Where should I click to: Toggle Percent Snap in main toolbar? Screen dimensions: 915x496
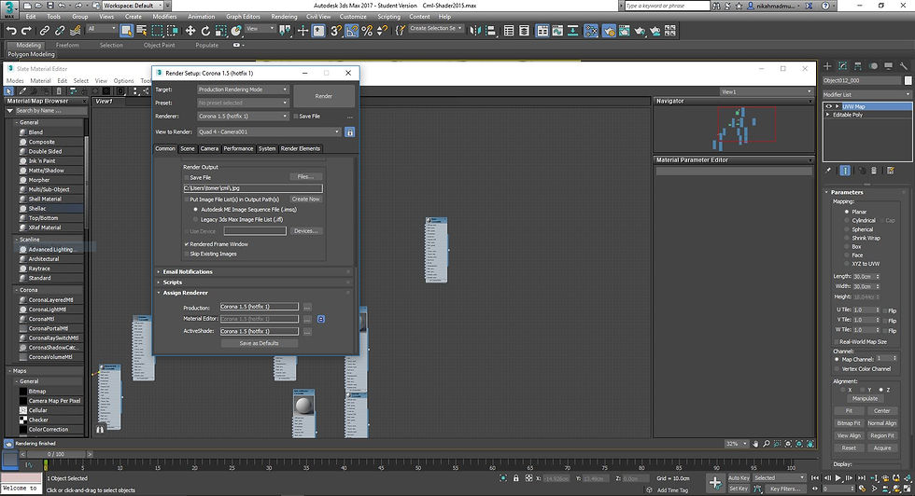click(367, 31)
